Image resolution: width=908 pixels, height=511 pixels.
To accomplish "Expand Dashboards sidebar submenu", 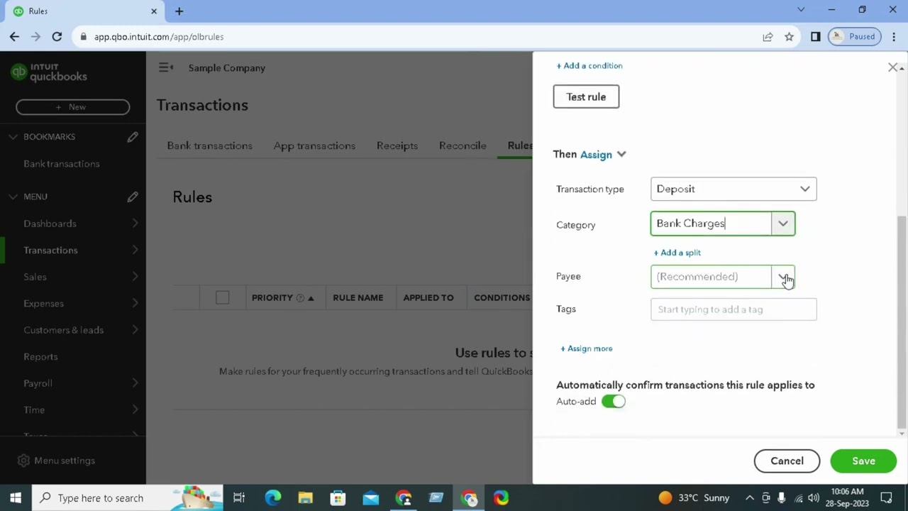I will pos(135,224).
